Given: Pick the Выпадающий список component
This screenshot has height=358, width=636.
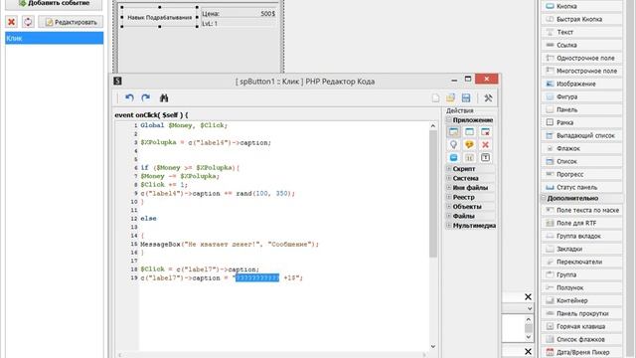Looking at the screenshot, I should tap(581, 135).
